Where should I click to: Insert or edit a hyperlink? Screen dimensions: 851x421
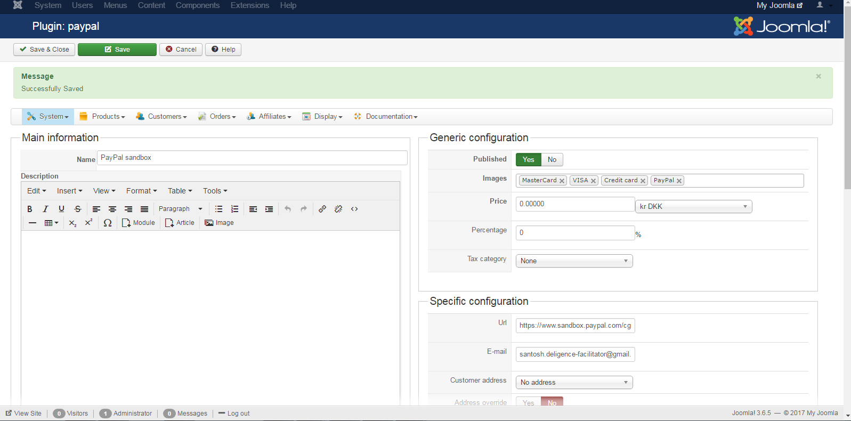point(322,209)
